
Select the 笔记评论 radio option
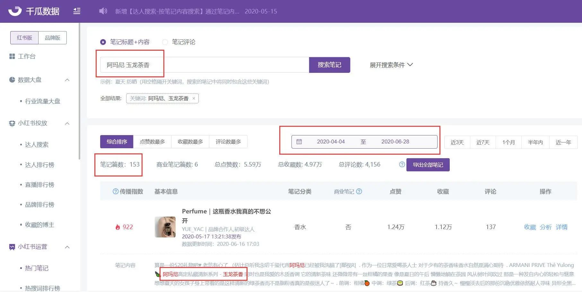pos(165,42)
